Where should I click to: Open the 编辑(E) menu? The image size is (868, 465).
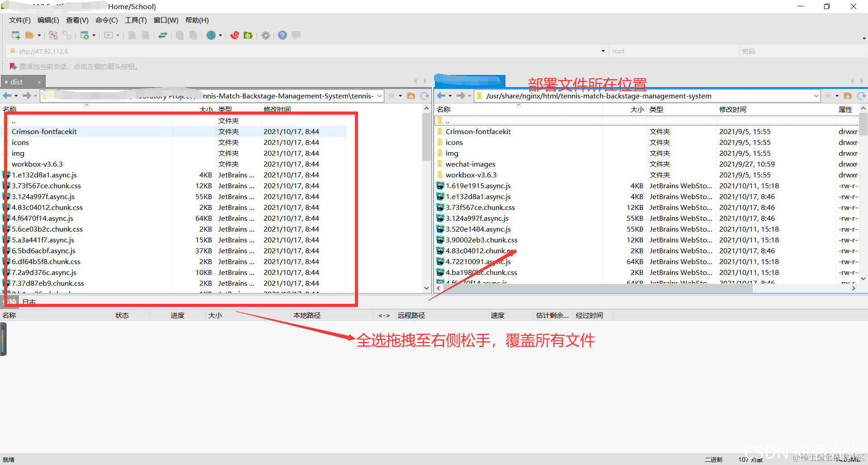click(48, 20)
